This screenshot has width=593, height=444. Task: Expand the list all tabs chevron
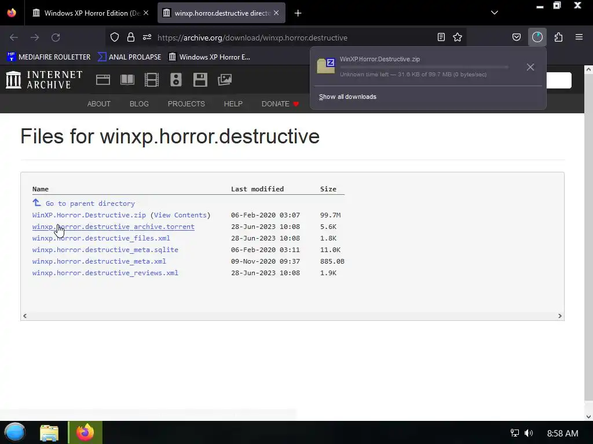click(495, 13)
